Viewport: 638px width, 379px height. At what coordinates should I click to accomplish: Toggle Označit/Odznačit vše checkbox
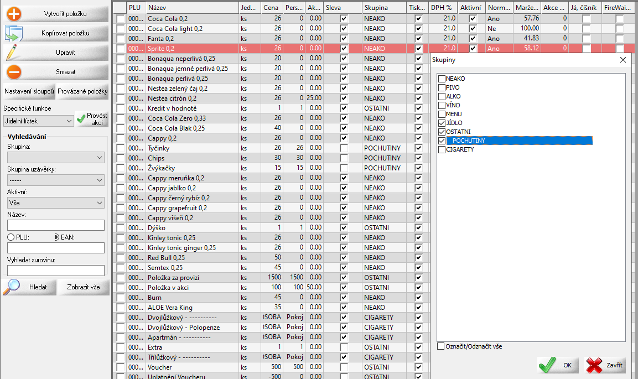click(x=440, y=346)
